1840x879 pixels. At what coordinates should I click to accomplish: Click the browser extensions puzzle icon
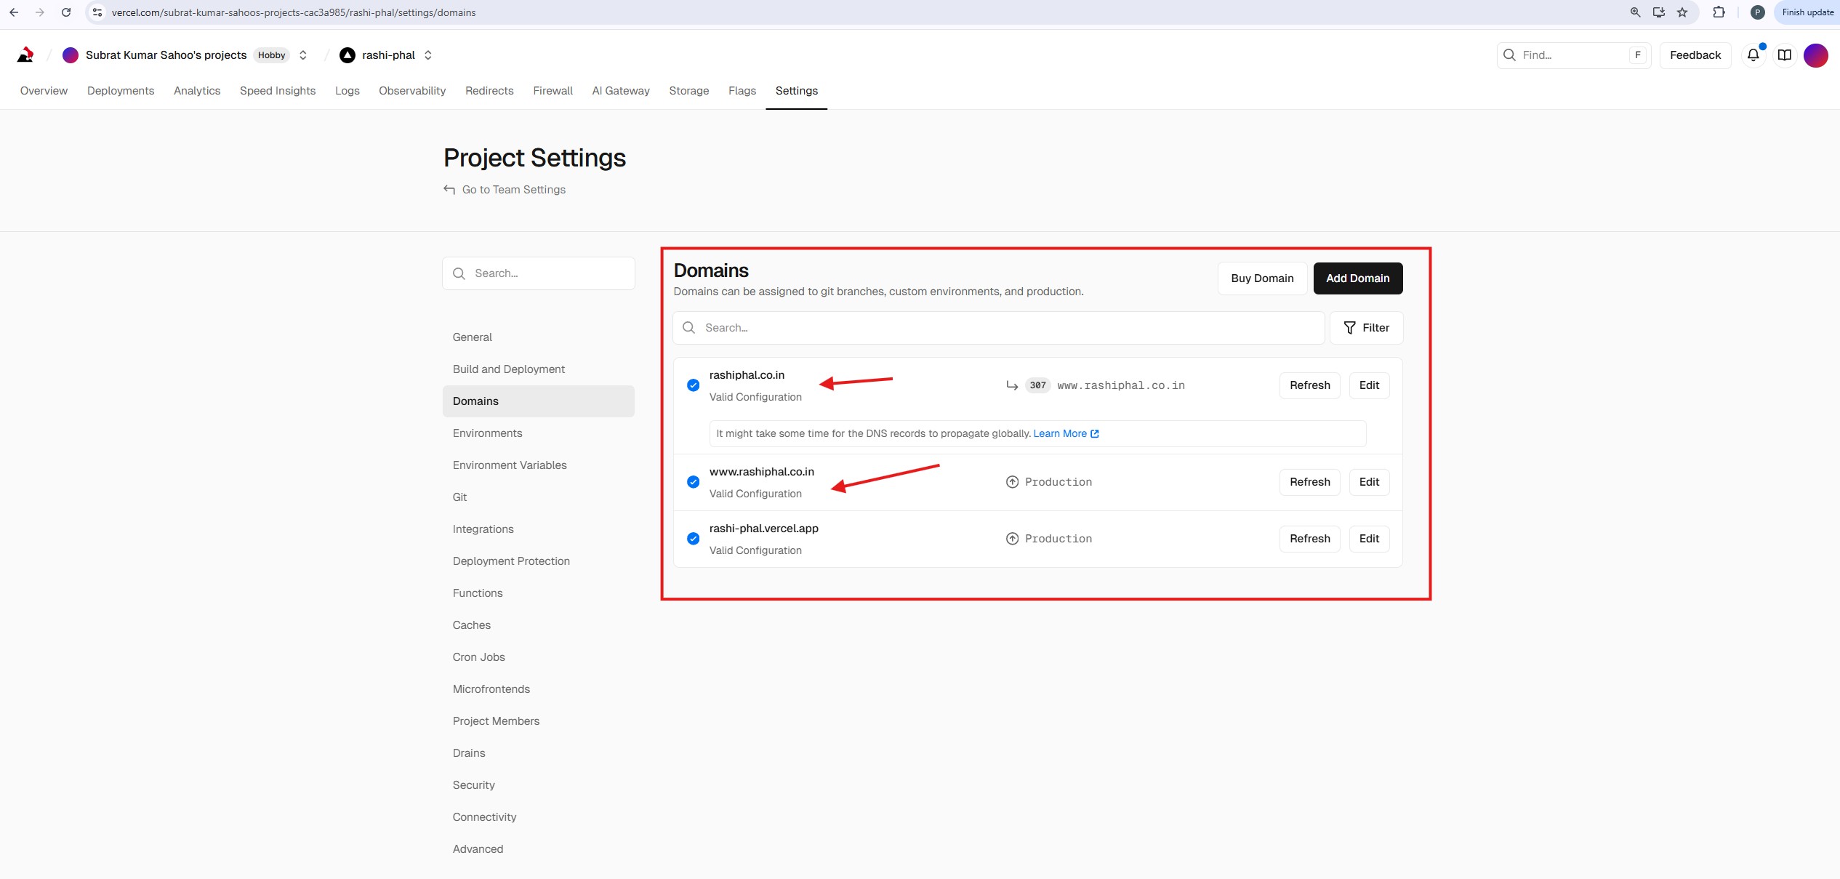click(x=1719, y=12)
